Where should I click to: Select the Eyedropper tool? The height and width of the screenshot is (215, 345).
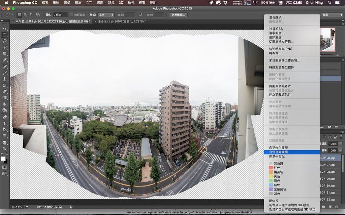tap(5, 60)
